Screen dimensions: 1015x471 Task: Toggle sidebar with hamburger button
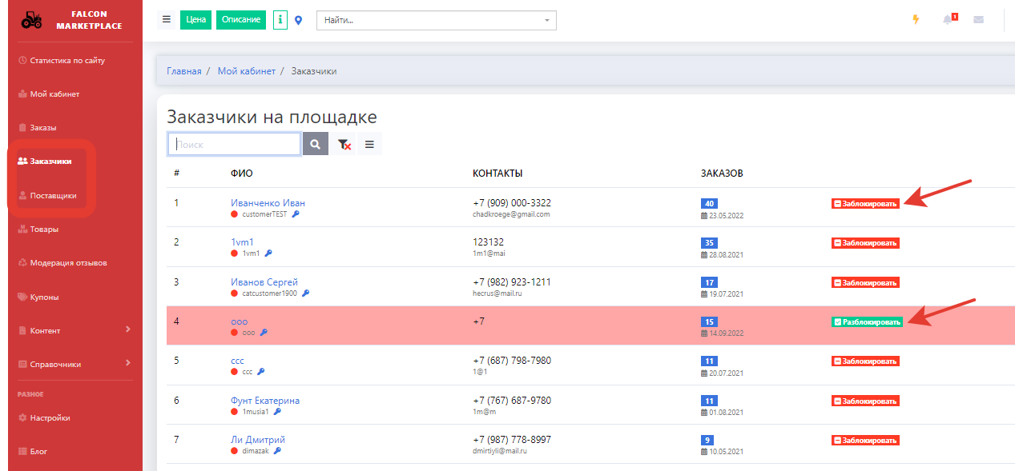coord(167,20)
